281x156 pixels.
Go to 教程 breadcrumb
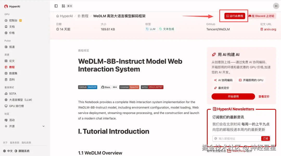point(83,16)
